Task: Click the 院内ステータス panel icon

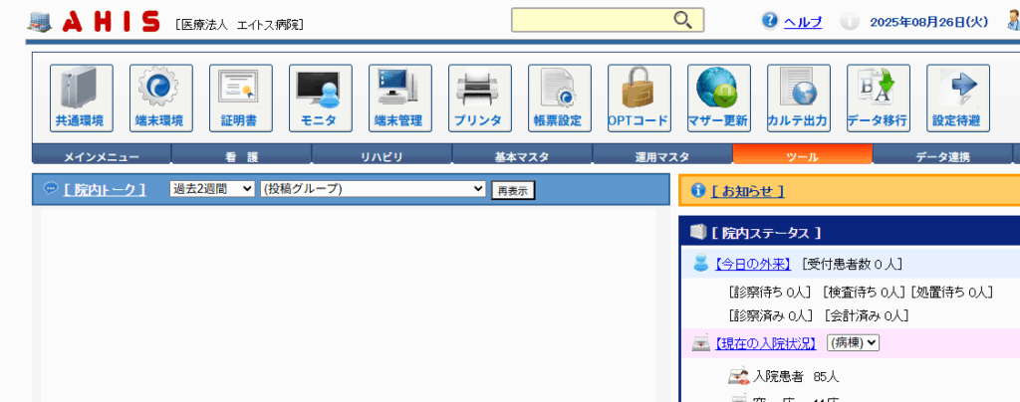Action: (697, 231)
